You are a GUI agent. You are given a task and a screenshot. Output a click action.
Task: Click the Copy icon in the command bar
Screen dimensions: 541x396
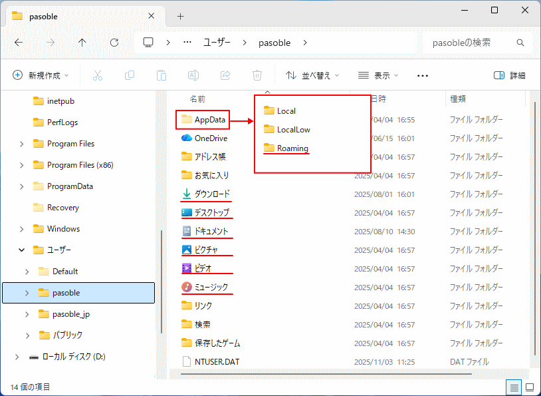point(130,75)
